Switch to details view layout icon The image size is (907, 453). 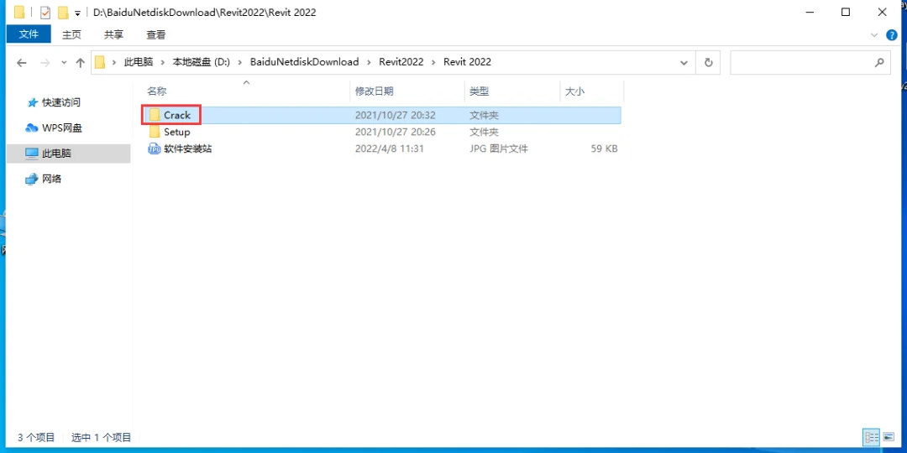point(871,437)
